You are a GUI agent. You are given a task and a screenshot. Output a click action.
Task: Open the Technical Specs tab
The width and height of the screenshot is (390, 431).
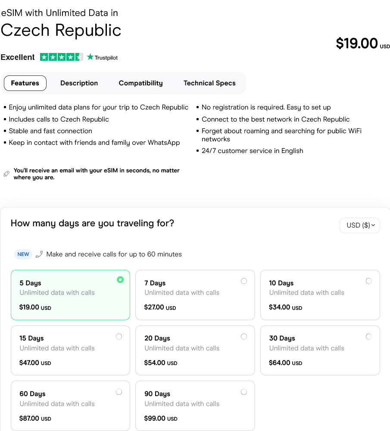209,83
